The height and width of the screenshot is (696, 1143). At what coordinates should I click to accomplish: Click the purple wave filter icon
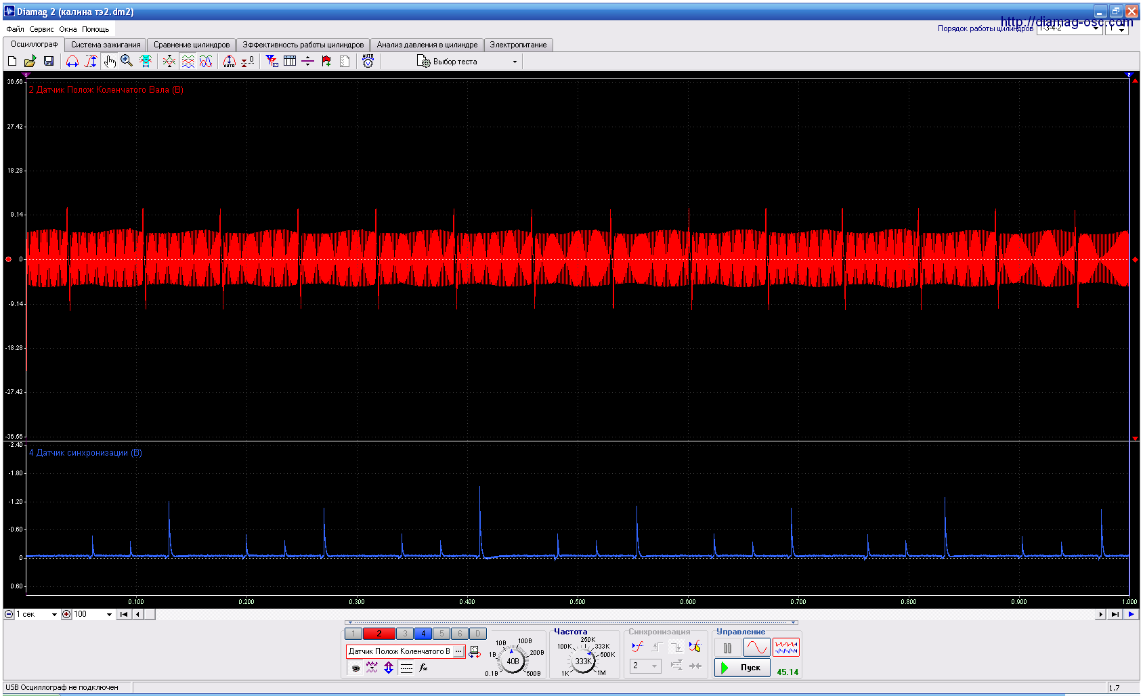coord(372,668)
